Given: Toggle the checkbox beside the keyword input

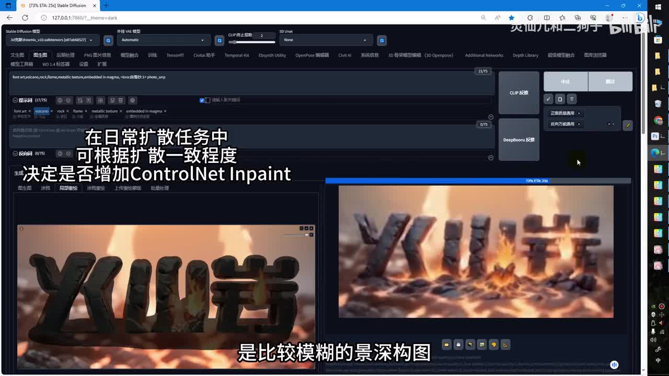Looking at the screenshot, I should pyautogui.click(x=202, y=100).
